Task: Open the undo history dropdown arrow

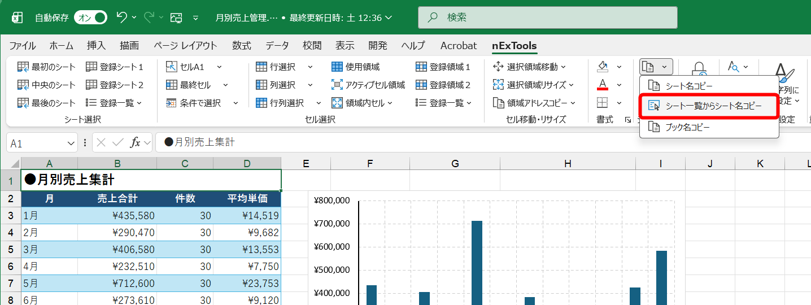Action: 134,18
